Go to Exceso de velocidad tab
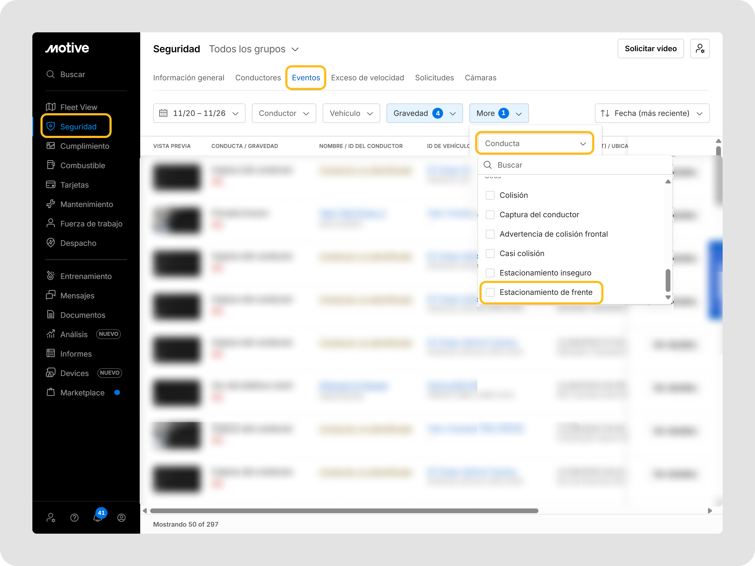The width and height of the screenshot is (755, 566). (x=367, y=78)
